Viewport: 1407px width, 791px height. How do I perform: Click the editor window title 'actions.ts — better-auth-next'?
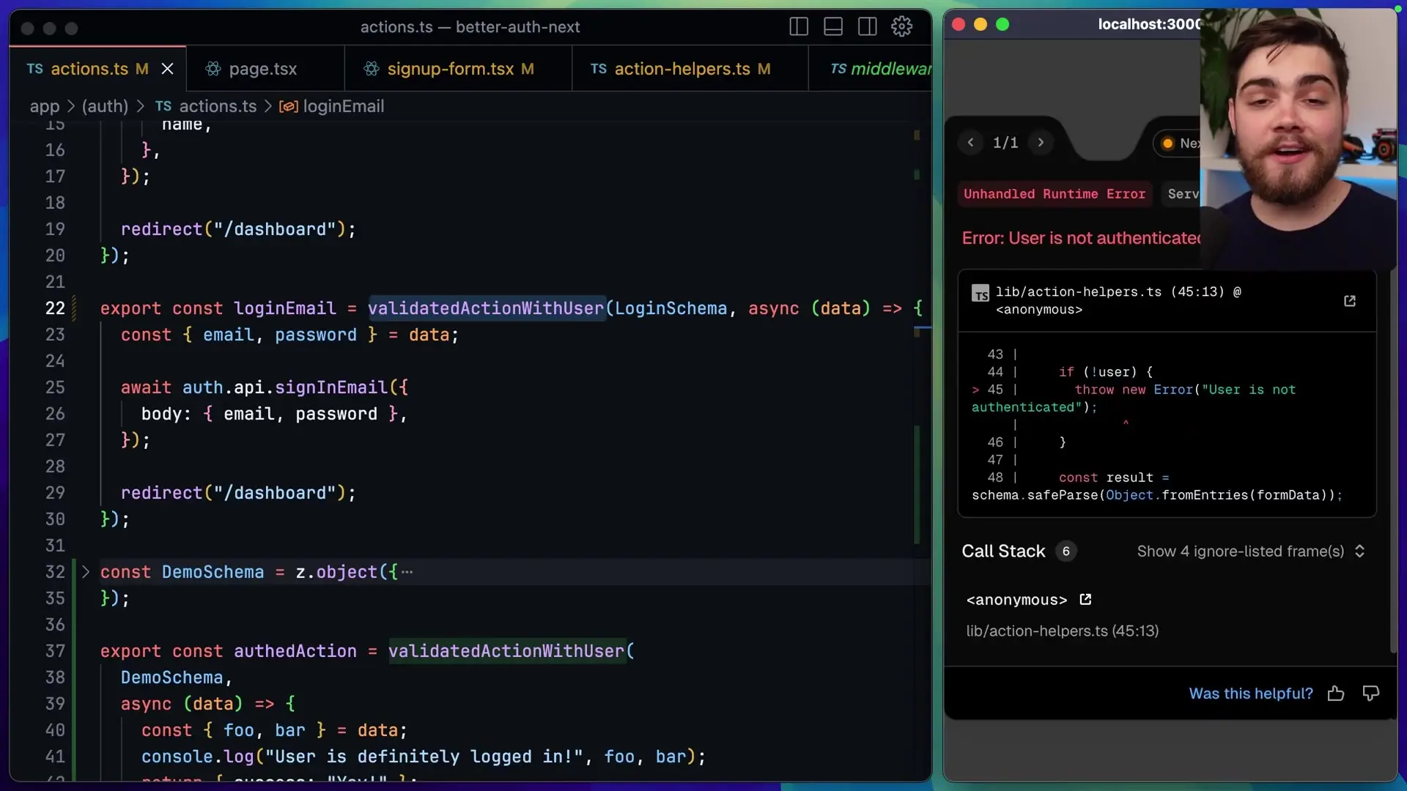470,27
